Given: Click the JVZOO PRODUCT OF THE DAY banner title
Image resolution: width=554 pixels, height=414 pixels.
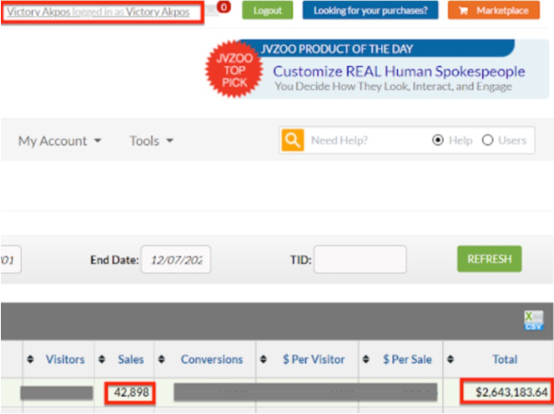Looking at the screenshot, I should pyautogui.click(x=336, y=49).
